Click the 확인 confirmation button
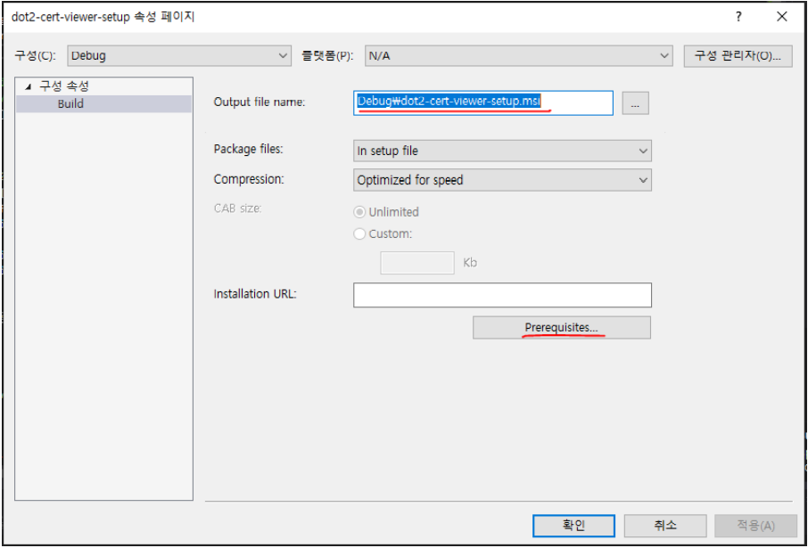This screenshot has width=808, height=548. click(573, 526)
